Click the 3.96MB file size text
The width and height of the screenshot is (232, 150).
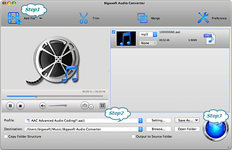(193, 40)
